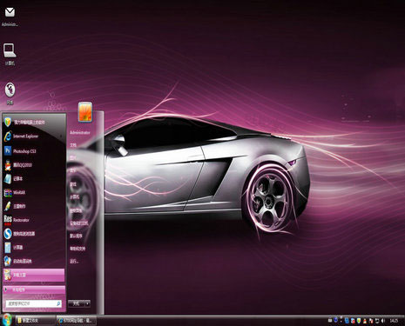Open the Notepad (记事本) entry
This screenshot has width=405, height=326.
(x=34, y=179)
